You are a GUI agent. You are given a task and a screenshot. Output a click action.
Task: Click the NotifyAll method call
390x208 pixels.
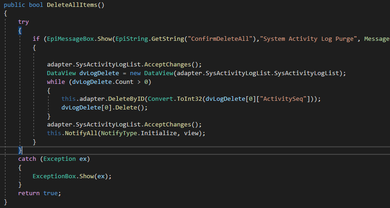(81, 133)
